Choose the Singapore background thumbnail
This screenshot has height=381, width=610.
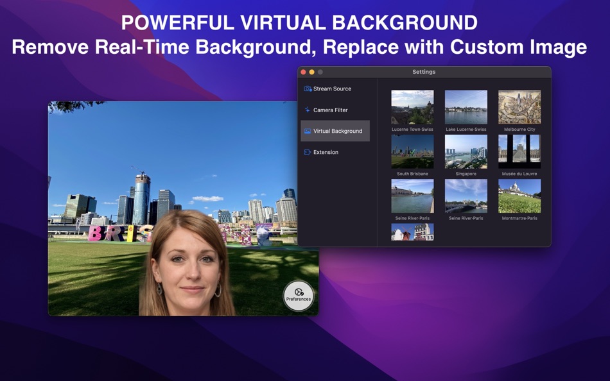(466, 151)
